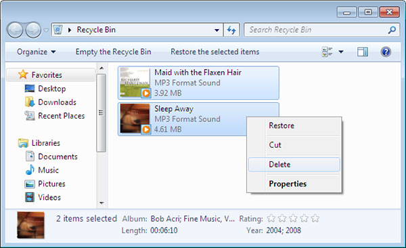The height and width of the screenshot is (248, 406).
Task: Click the Change your view icon
Action: (x=328, y=51)
